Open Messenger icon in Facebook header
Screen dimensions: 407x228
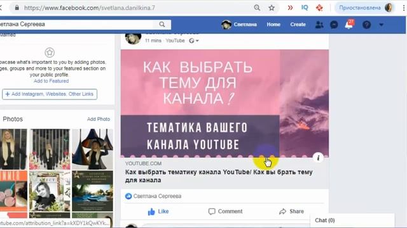point(334,25)
